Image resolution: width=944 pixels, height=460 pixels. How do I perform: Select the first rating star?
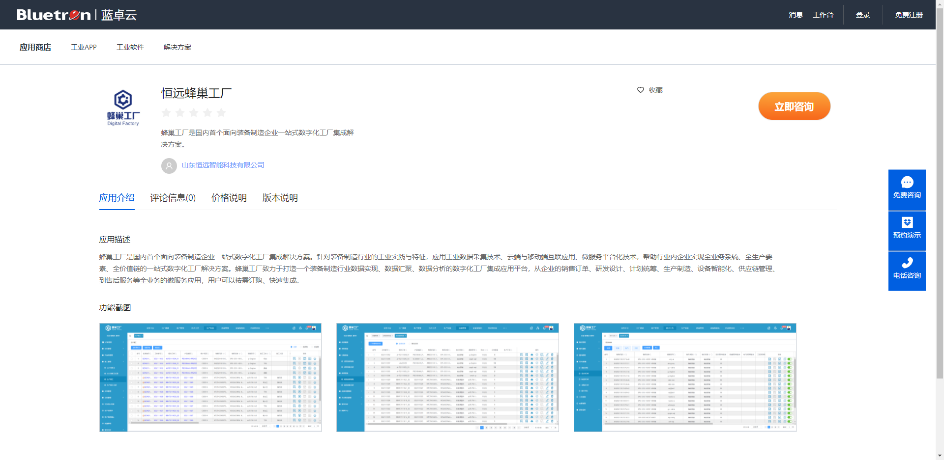(166, 113)
